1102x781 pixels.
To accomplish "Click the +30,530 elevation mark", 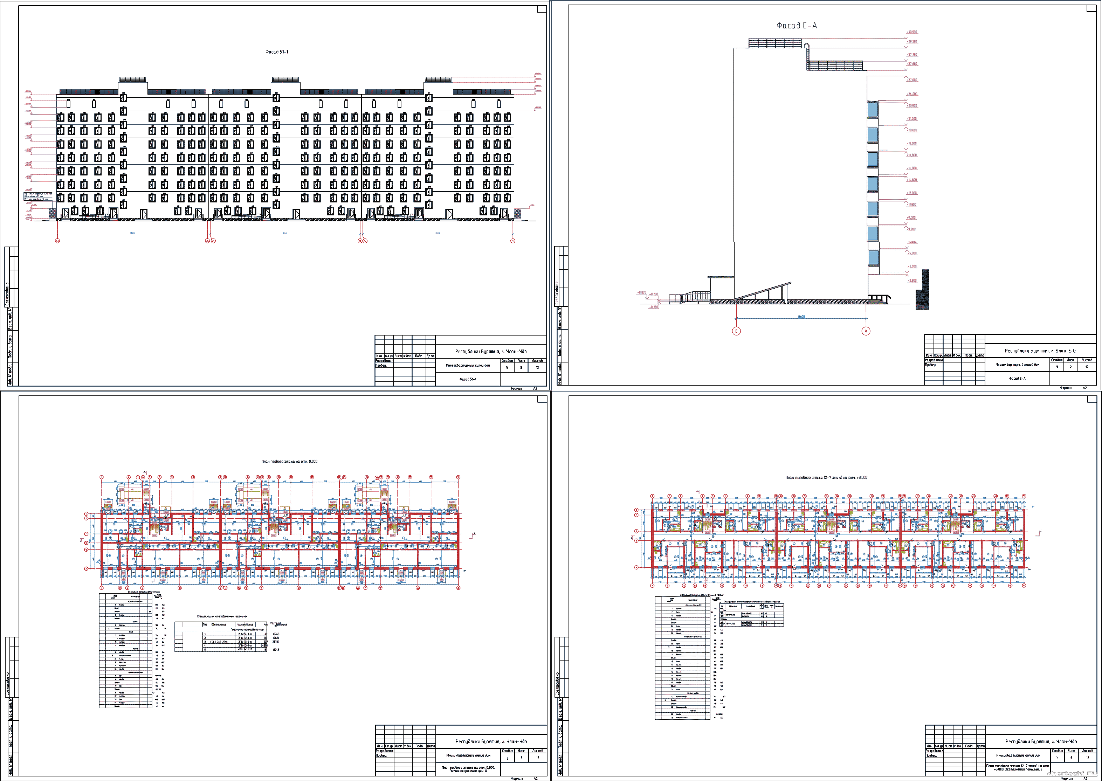I will 912,32.
